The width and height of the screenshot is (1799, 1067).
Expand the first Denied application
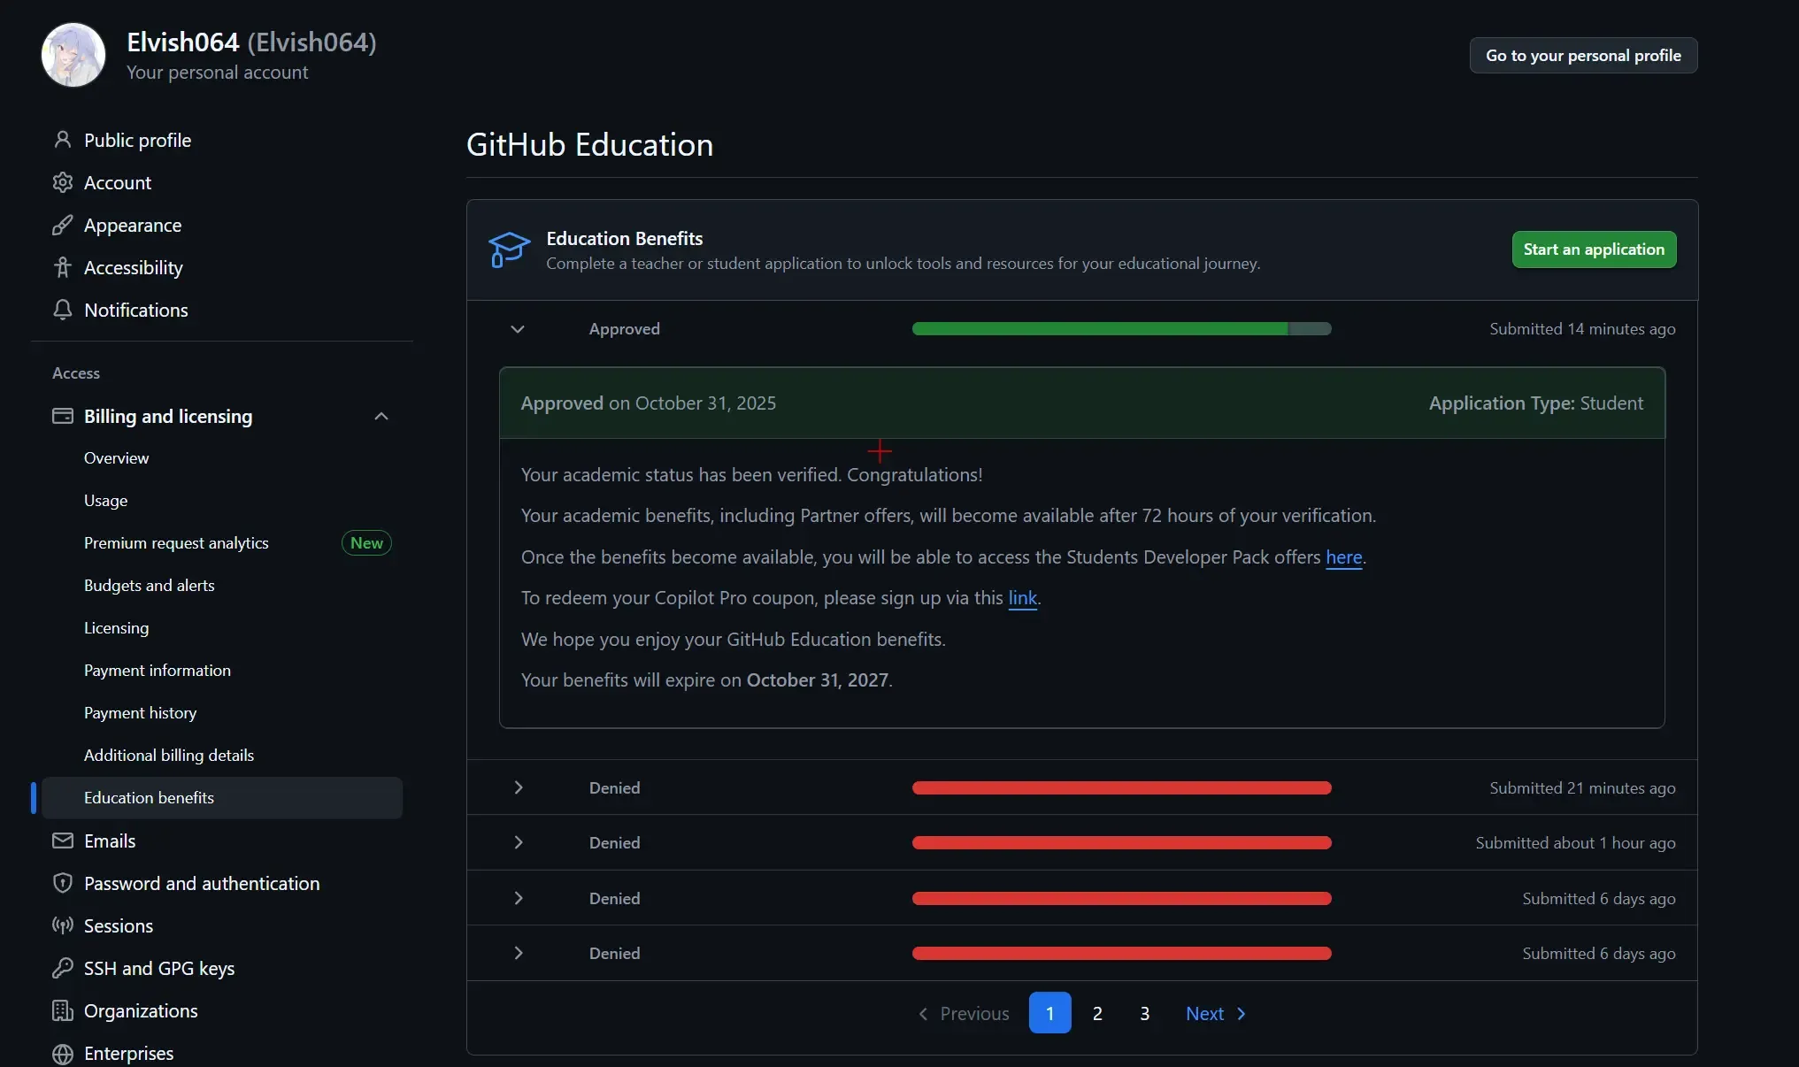(x=517, y=787)
